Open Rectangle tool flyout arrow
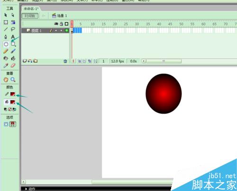The width and height of the screenshot is (237, 191). (x=15, y=46)
